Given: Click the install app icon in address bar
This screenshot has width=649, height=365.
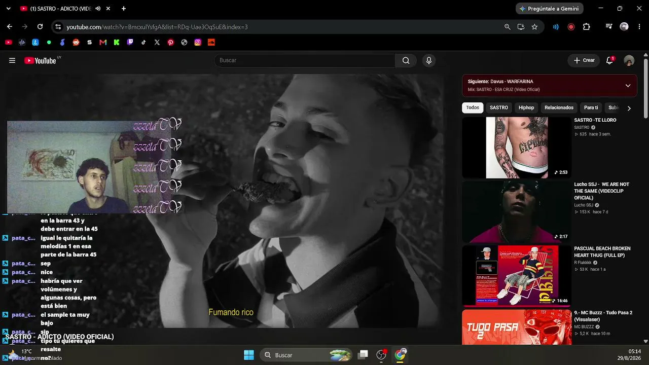Looking at the screenshot, I should (x=521, y=27).
